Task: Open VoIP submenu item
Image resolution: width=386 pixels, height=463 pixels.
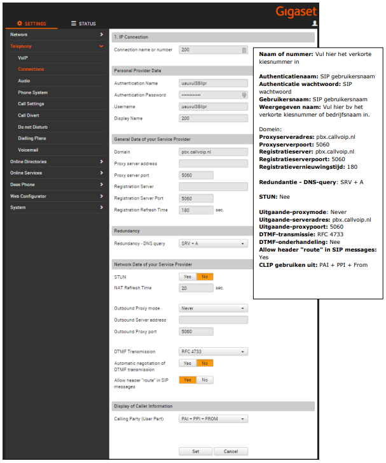Action: [x=23, y=58]
